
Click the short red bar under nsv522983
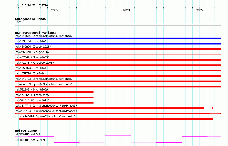pos(54,92)
